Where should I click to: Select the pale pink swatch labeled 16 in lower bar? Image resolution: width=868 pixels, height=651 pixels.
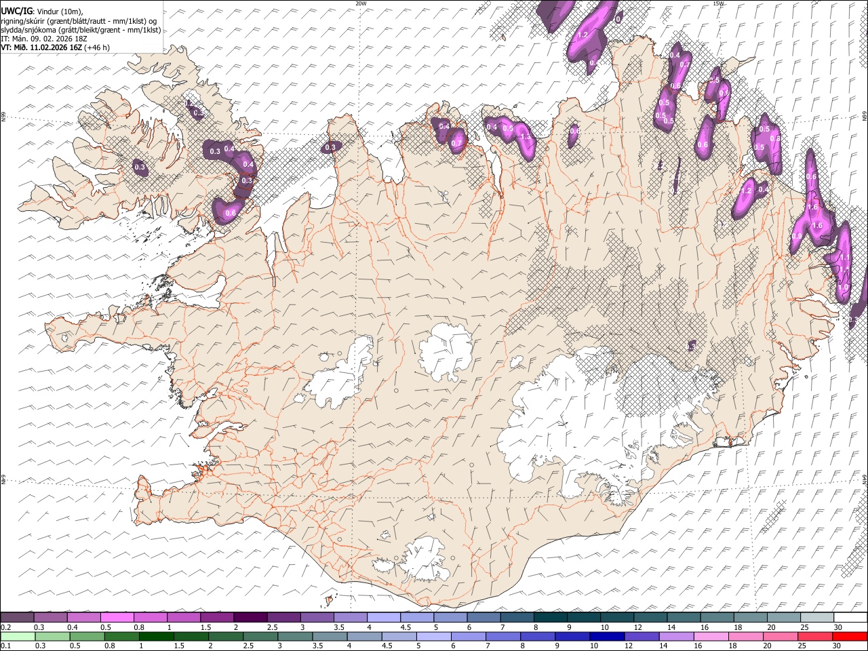(x=711, y=636)
